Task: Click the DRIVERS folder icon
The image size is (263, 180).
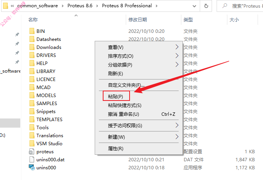Action: (x=32, y=55)
